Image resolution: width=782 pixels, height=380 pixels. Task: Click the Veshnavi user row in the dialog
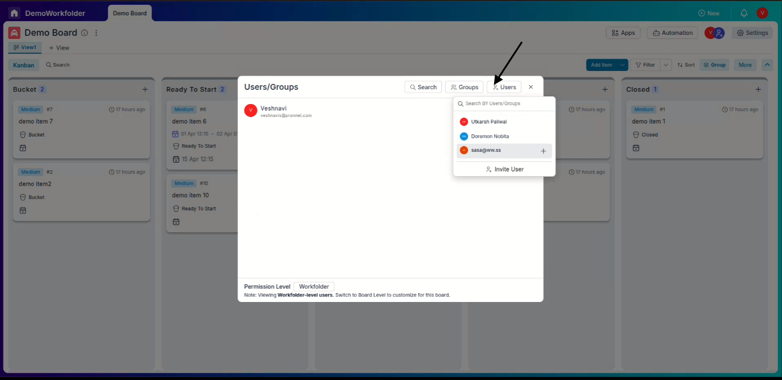point(389,111)
